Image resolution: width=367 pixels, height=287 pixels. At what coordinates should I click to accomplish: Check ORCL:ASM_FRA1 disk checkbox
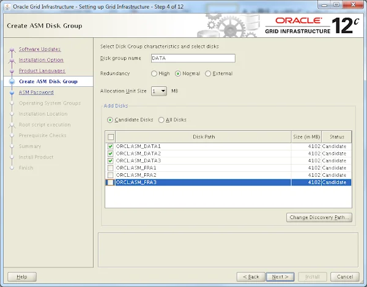pyautogui.click(x=110, y=168)
